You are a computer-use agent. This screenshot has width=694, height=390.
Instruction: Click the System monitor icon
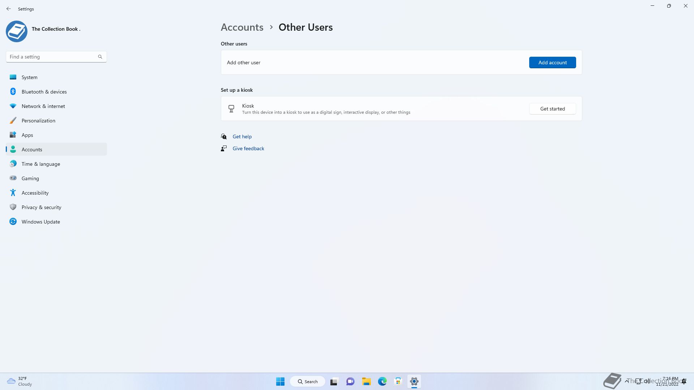point(13,77)
